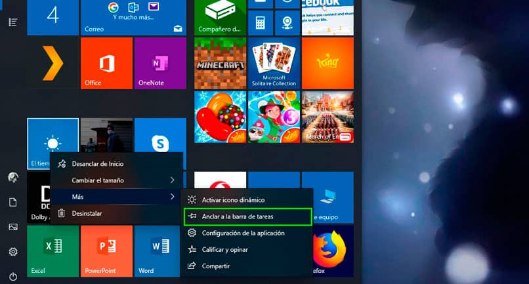Launch Candy Crush Saga tile

click(221, 117)
